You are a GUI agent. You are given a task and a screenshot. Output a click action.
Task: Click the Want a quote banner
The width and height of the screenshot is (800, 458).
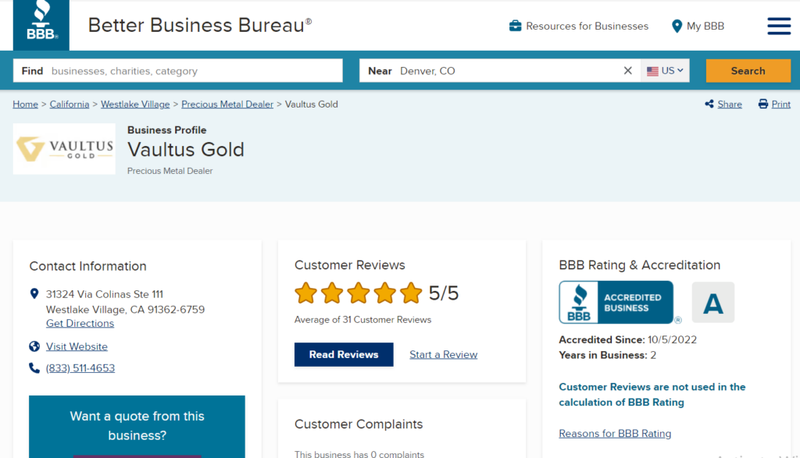point(137,427)
